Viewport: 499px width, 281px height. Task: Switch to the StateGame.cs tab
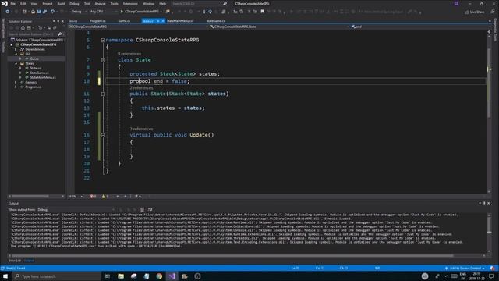[x=215, y=21]
